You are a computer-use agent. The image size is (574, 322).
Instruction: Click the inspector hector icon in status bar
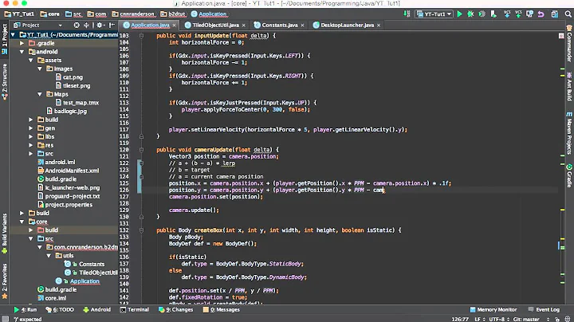[568, 319]
